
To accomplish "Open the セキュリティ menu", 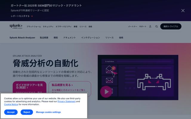I will pyautogui.click(x=48, y=26).
